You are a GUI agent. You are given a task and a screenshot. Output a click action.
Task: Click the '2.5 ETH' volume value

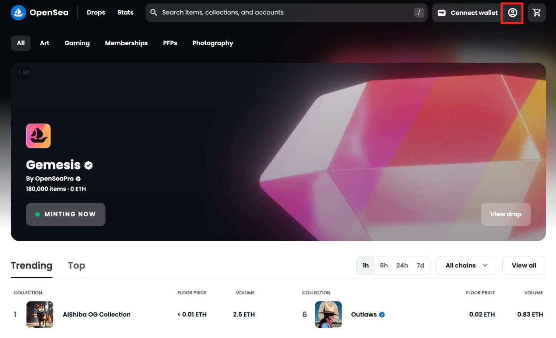[244, 315]
